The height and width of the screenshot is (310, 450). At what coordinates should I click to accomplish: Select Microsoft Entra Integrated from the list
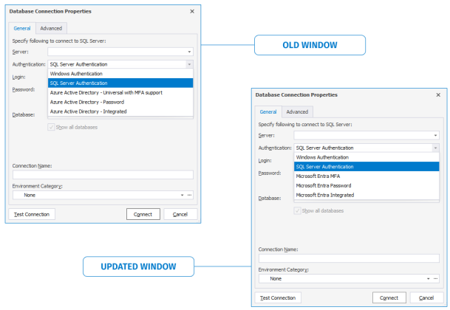pos(324,195)
